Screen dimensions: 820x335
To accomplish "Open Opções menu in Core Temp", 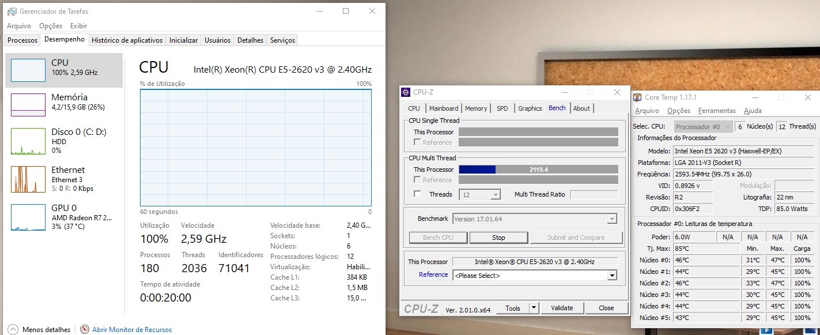I will coord(679,111).
